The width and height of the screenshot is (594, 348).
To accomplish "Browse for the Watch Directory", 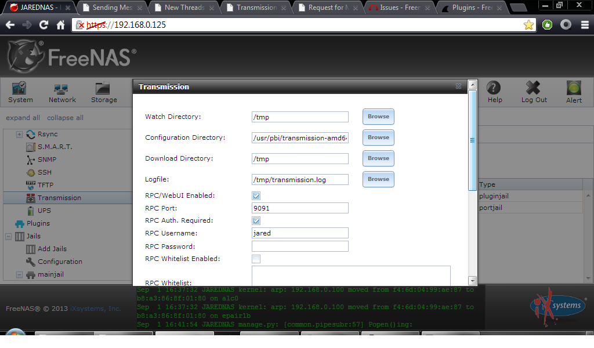I will click(378, 117).
